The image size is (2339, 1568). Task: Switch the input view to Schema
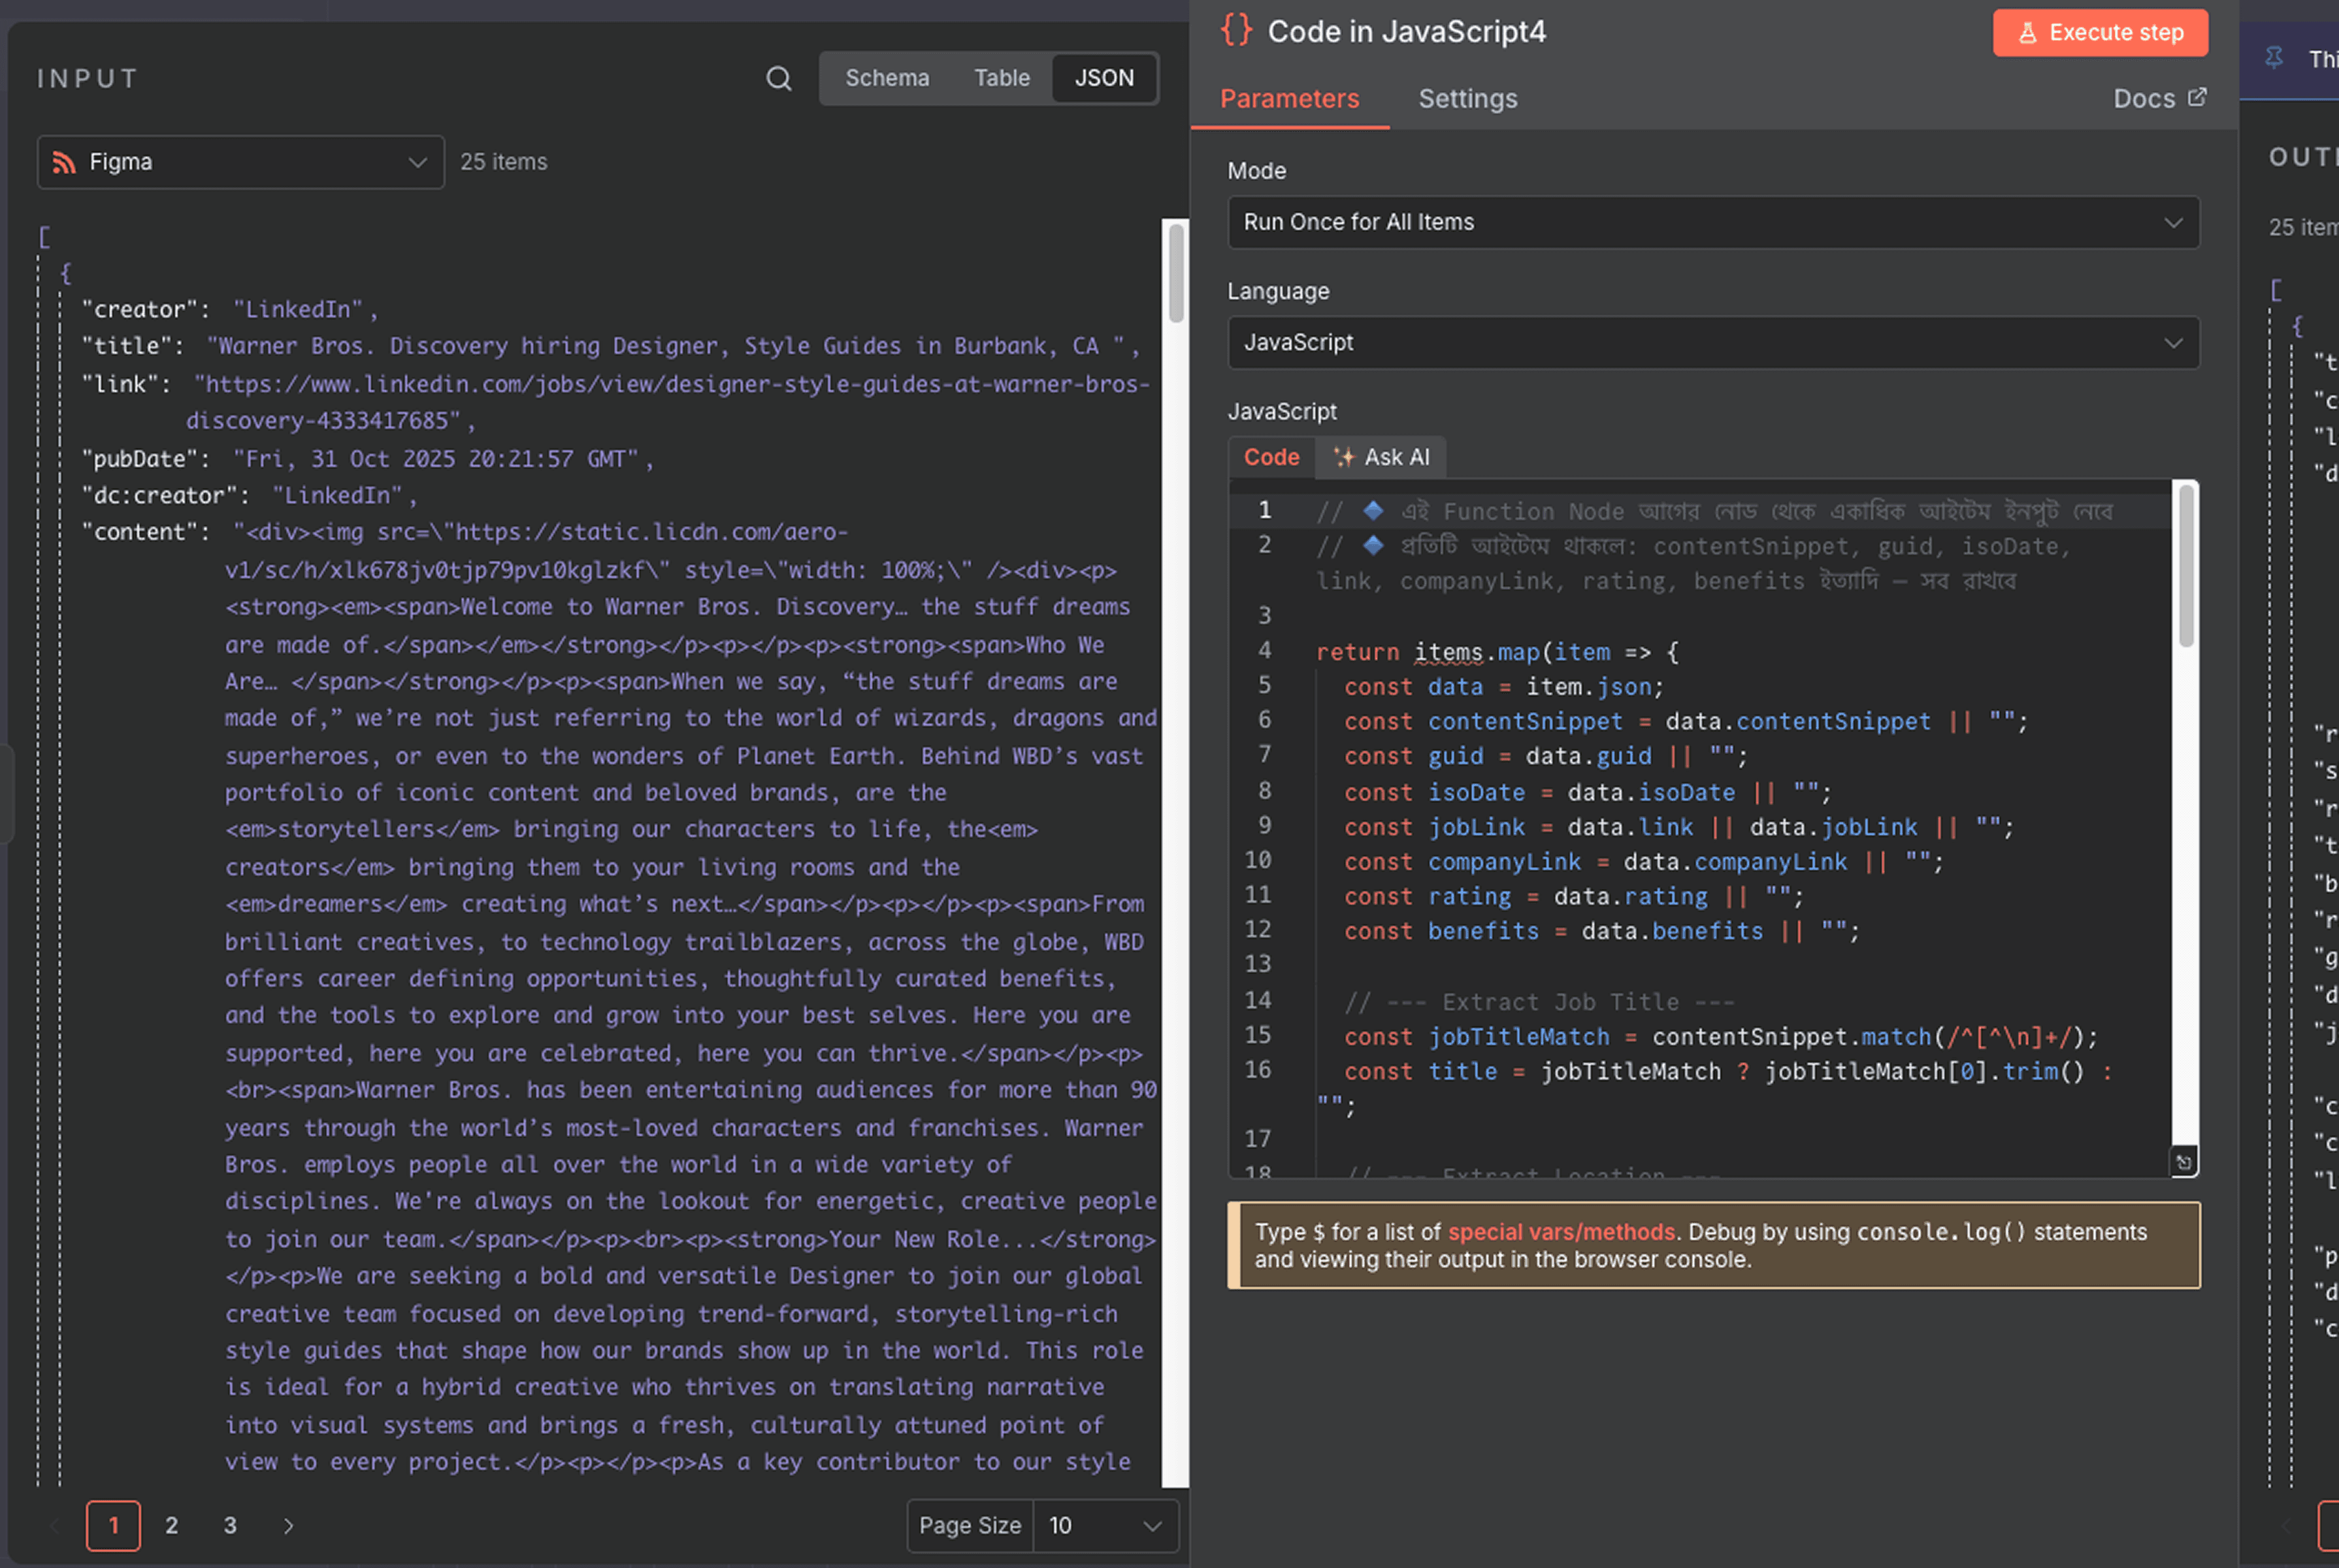(886, 78)
